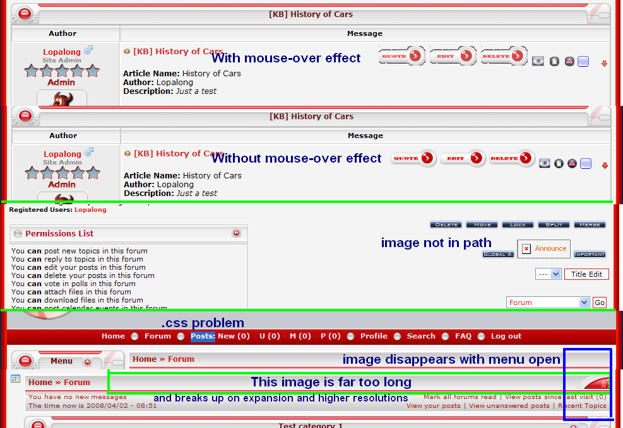Open the '---' dropdown beside Title Edit
Viewport: 623px width, 428px height.
pyautogui.click(x=548, y=274)
